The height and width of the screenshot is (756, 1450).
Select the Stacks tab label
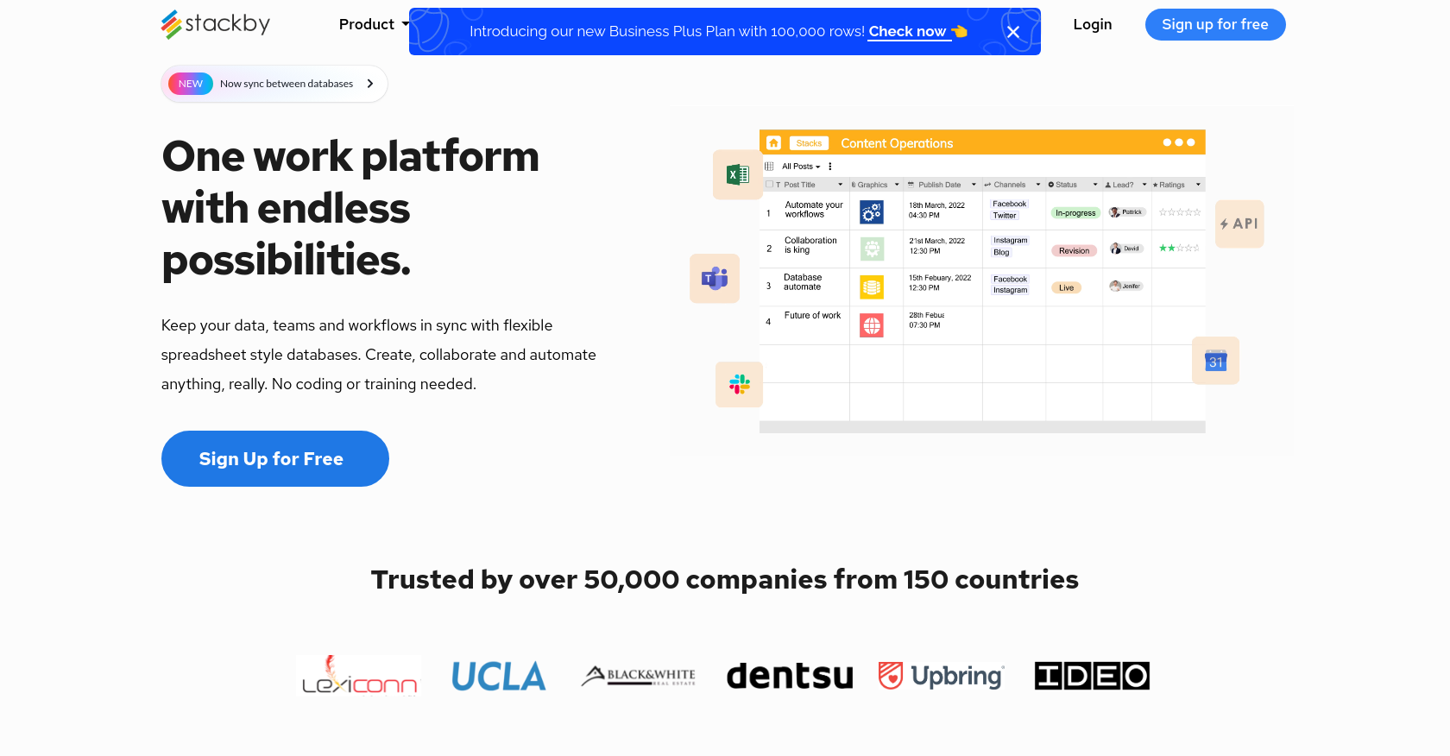[809, 143]
